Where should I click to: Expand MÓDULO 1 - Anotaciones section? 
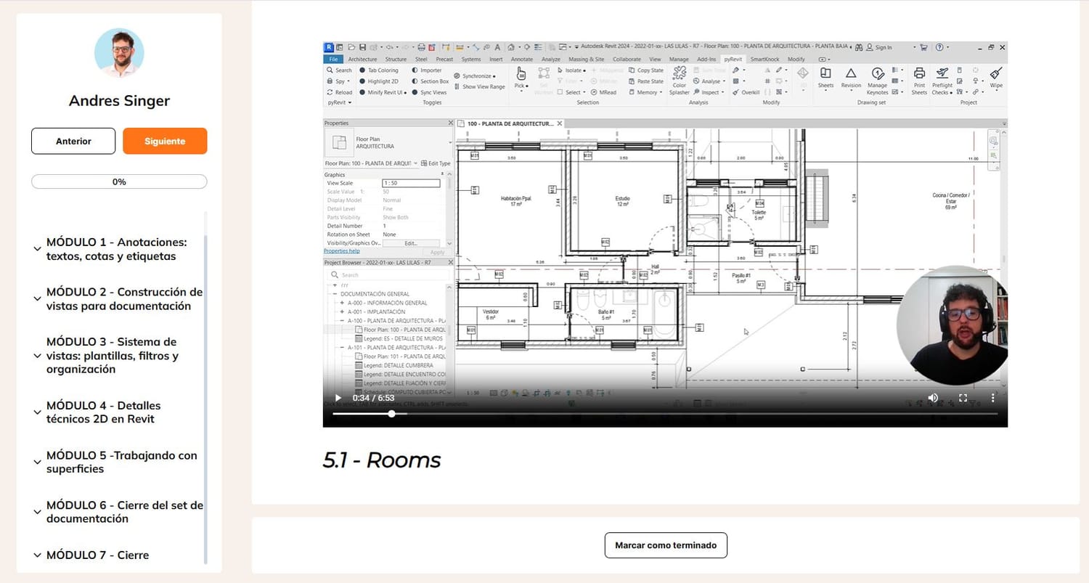tap(37, 249)
